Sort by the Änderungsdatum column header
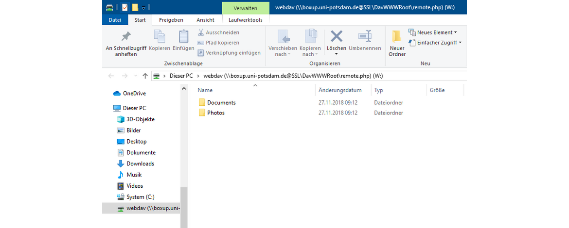Image resolution: width=569 pixels, height=228 pixels. (x=340, y=90)
